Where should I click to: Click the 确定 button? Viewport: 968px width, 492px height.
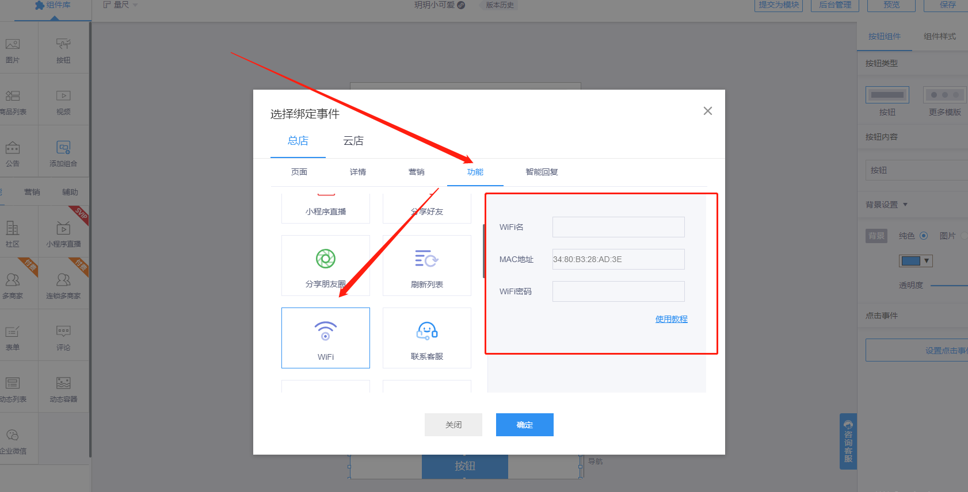point(525,425)
